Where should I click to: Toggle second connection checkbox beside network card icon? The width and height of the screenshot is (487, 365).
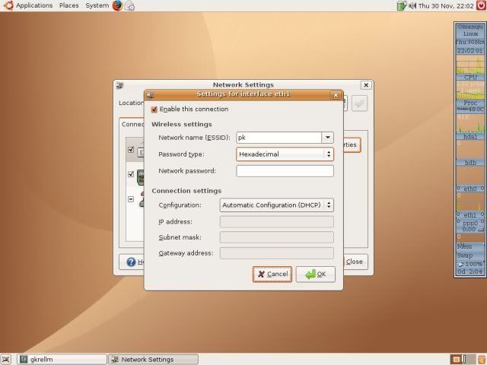click(x=131, y=174)
